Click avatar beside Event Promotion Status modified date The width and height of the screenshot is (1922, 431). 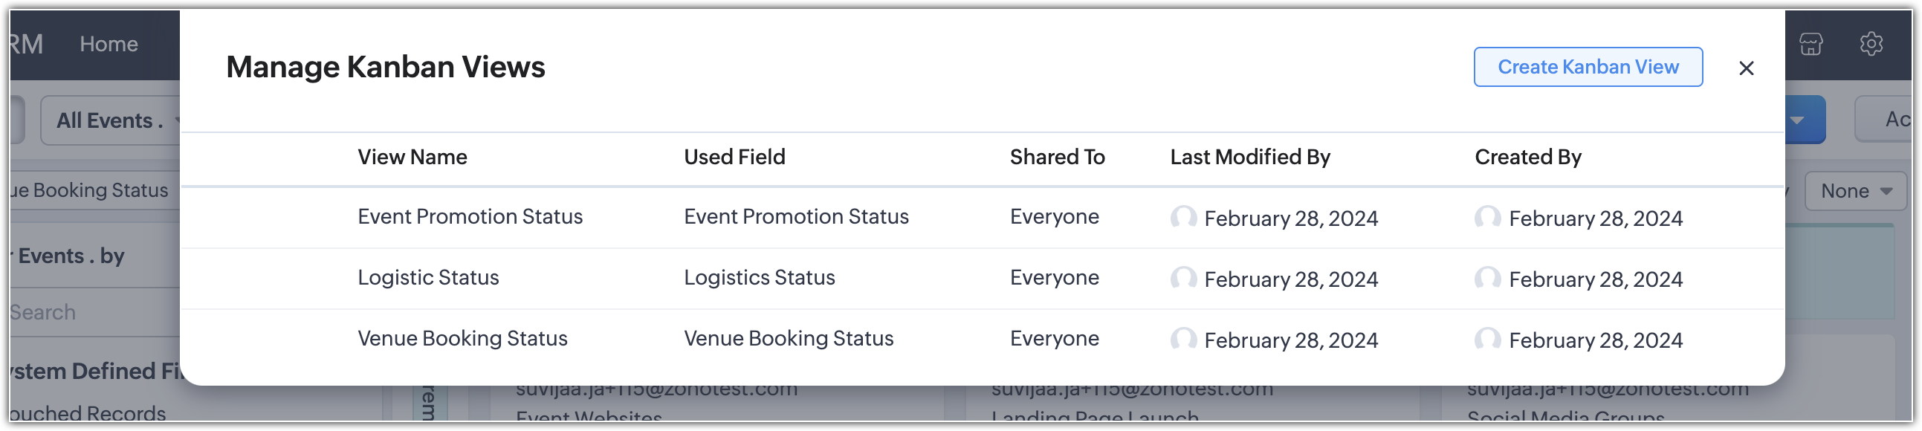1183,218
